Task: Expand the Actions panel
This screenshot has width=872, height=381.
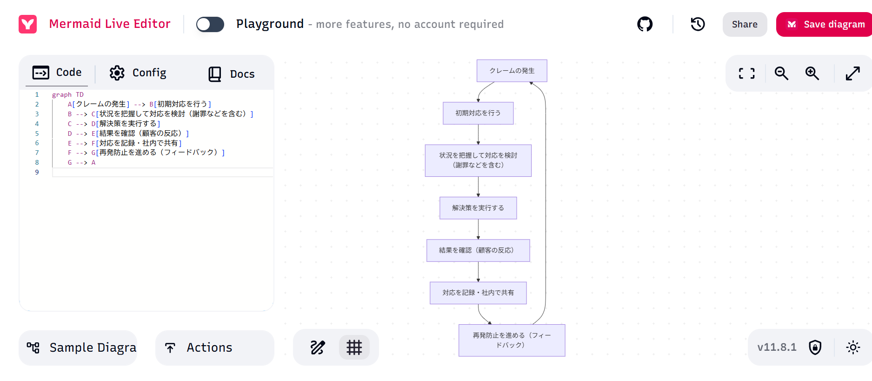Action: tap(215, 348)
